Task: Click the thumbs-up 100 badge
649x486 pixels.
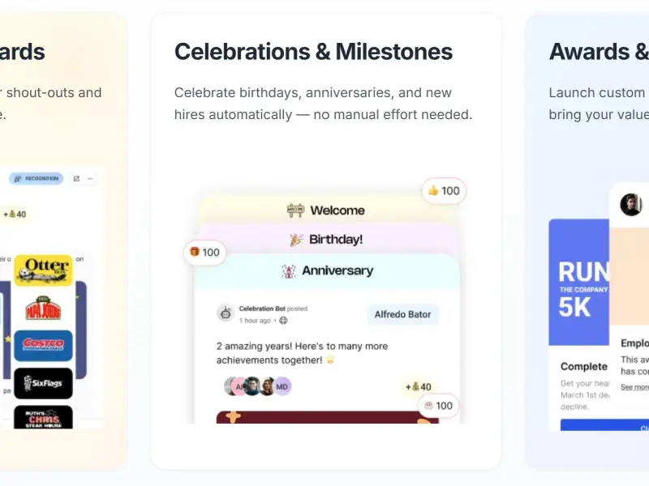Action: click(x=444, y=191)
